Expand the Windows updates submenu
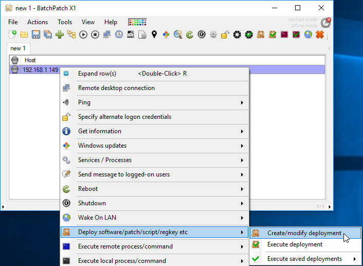The height and width of the screenshot is (266, 363). click(x=154, y=146)
